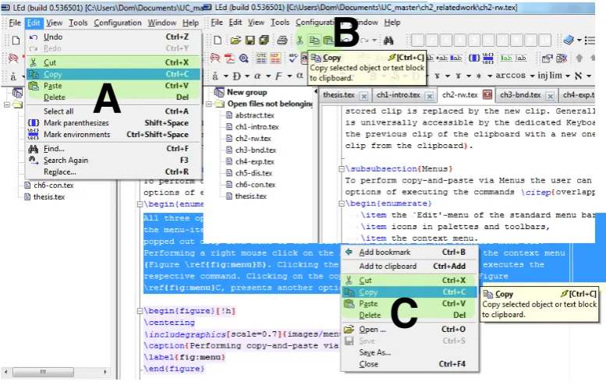Click the New group project tree icon
The width and height of the screenshot is (606, 385).
tap(219, 92)
